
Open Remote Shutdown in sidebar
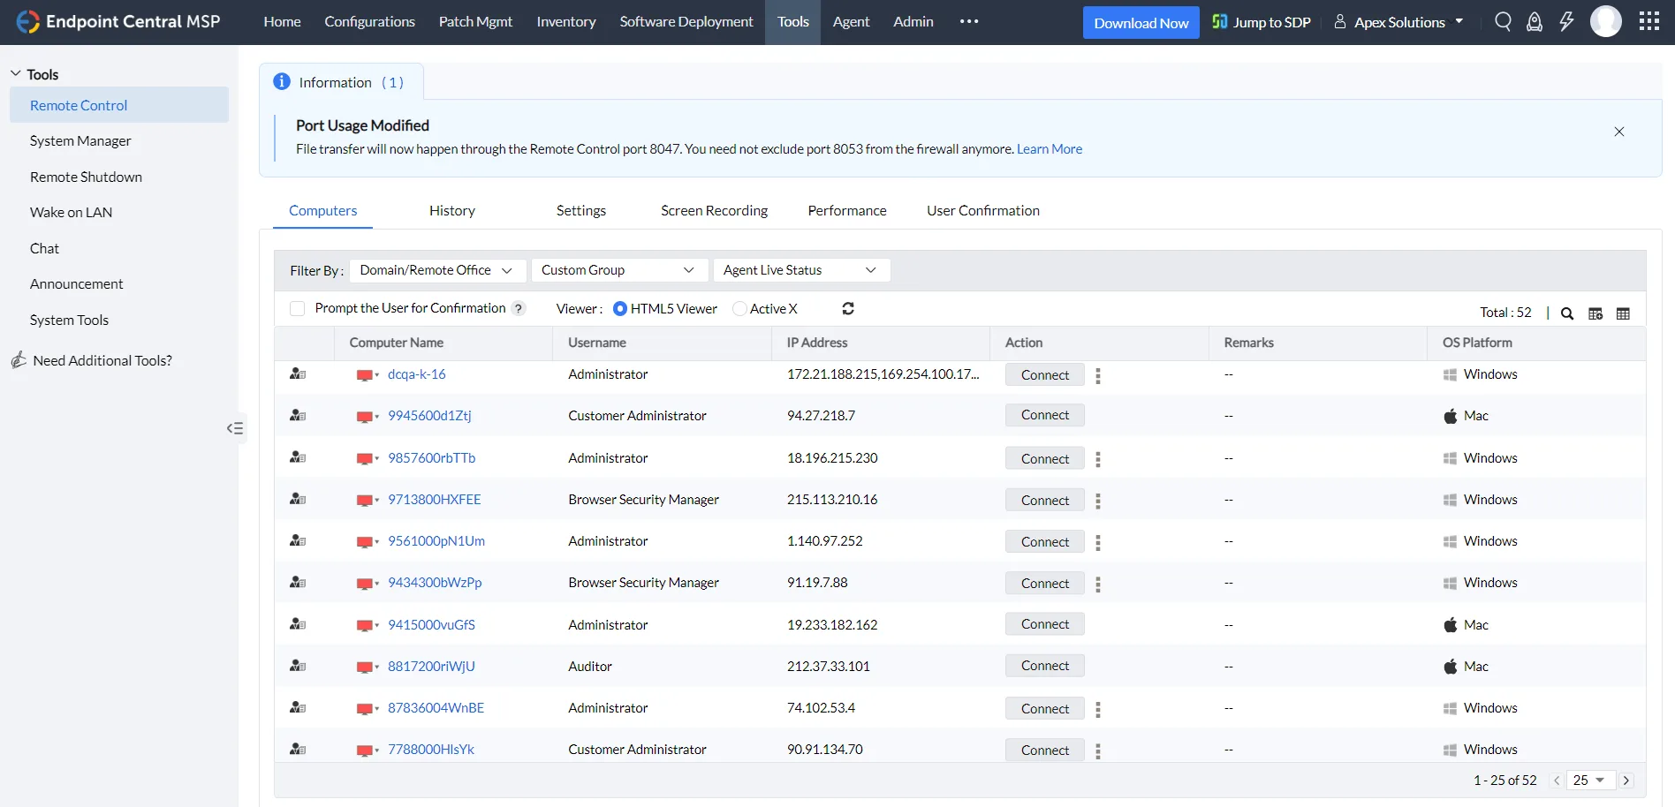pyautogui.click(x=86, y=177)
